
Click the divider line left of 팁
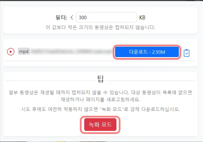tap(50, 81)
